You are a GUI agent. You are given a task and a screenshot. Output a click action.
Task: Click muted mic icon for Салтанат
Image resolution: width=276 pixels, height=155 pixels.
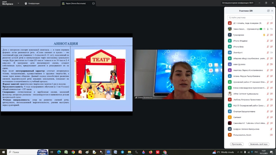point(268,117)
